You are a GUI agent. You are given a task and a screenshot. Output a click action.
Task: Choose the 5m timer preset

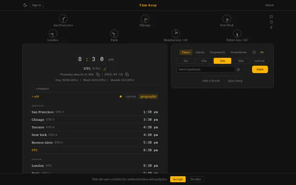(185, 61)
